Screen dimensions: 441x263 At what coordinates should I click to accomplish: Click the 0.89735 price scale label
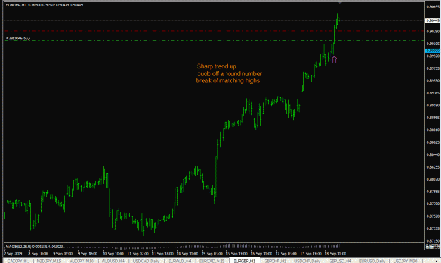(x=433, y=68)
